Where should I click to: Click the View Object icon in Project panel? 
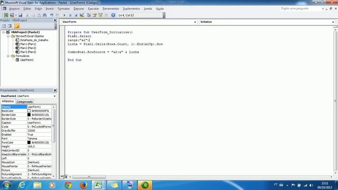point(10,26)
